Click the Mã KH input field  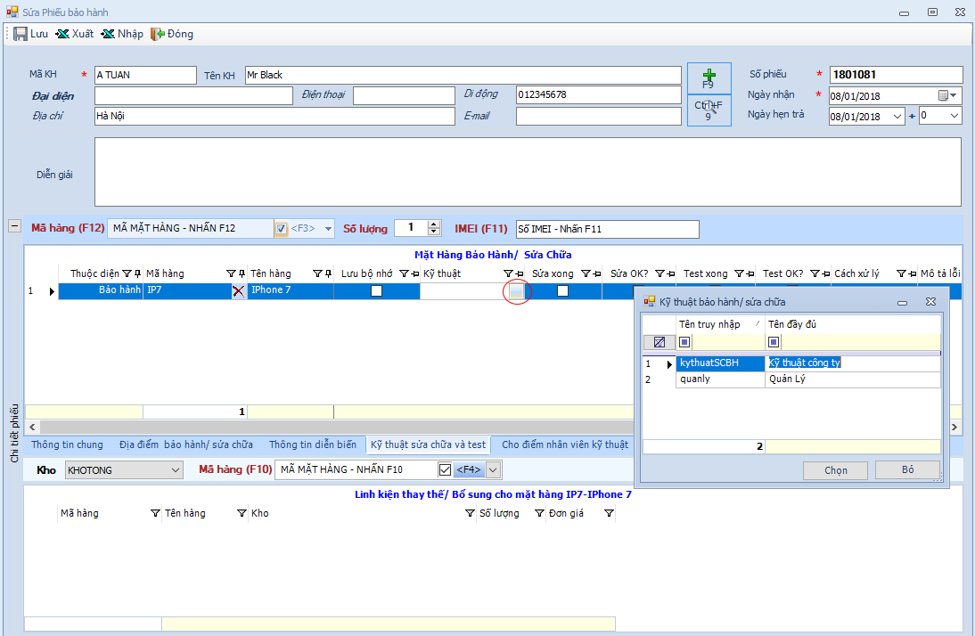pyautogui.click(x=145, y=75)
